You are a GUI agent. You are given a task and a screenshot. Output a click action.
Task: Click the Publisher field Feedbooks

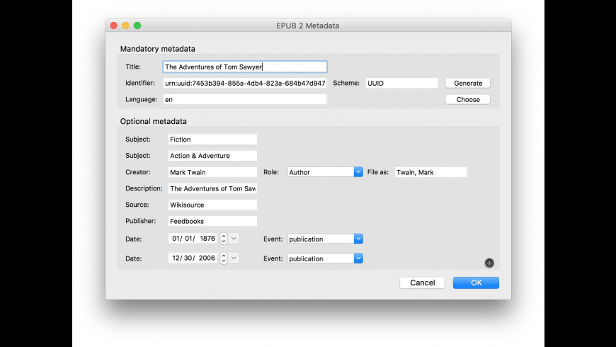pyautogui.click(x=212, y=221)
